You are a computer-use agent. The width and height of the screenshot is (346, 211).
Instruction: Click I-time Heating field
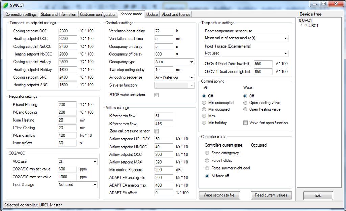pos(67,120)
